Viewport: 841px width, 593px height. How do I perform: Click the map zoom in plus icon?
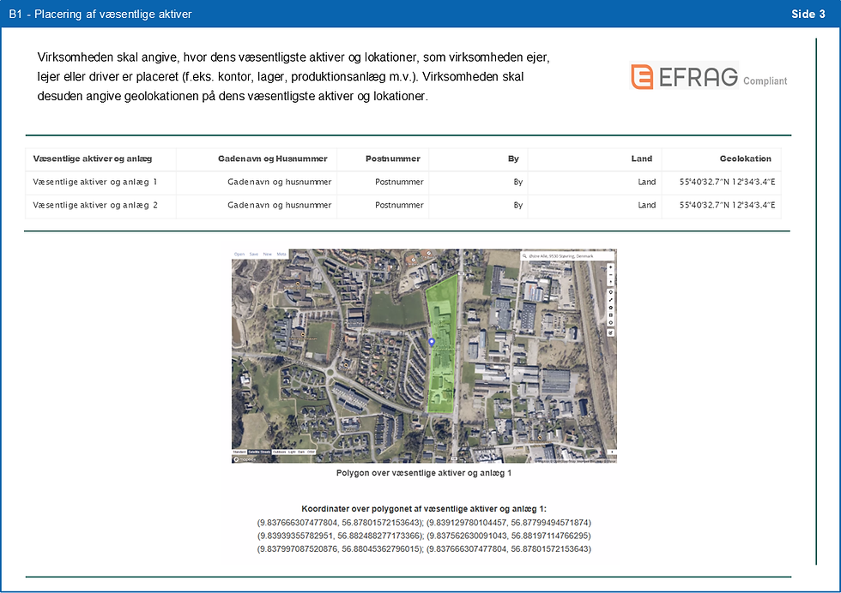pyautogui.click(x=610, y=267)
